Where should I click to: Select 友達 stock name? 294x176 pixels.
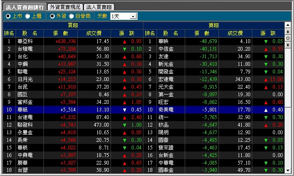tap(164, 57)
